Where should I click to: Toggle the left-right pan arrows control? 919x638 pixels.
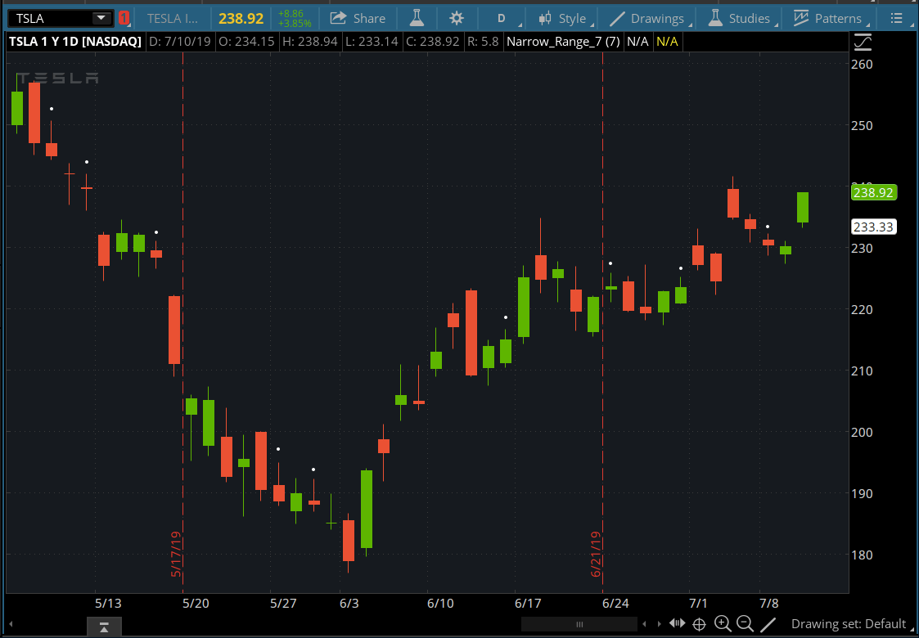point(676,623)
